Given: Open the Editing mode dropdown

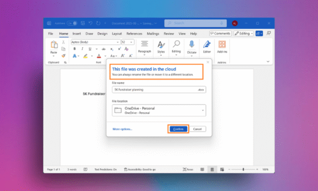Looking at the screenshot, I should pyautogui.click(x=244, y=34).
